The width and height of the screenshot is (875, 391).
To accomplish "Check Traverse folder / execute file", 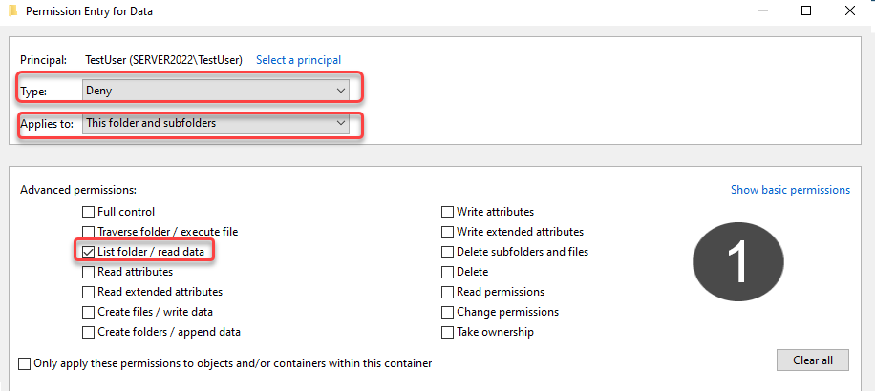I will 88,232.
